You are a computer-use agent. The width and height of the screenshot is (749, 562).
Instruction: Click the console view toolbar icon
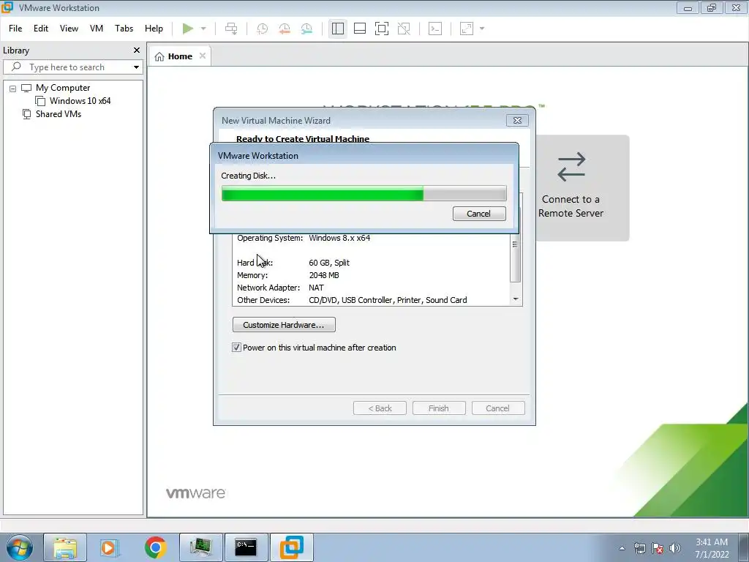[435, 29]
